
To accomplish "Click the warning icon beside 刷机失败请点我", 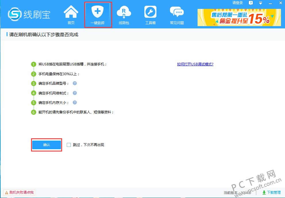I will (x=7, y=193).
